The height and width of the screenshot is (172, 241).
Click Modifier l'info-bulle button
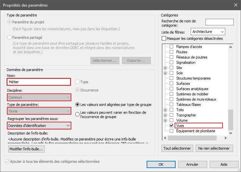tap(26, 149)
